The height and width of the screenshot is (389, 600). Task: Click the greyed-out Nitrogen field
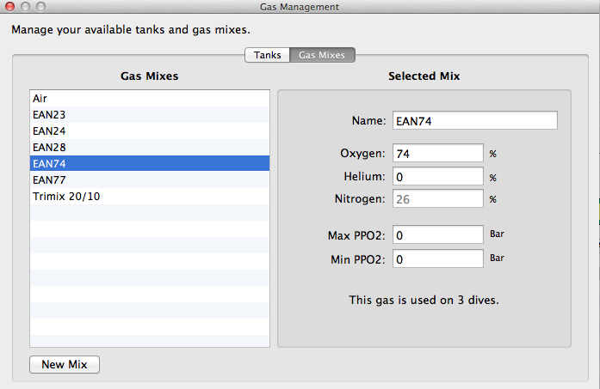pos(437,198)
